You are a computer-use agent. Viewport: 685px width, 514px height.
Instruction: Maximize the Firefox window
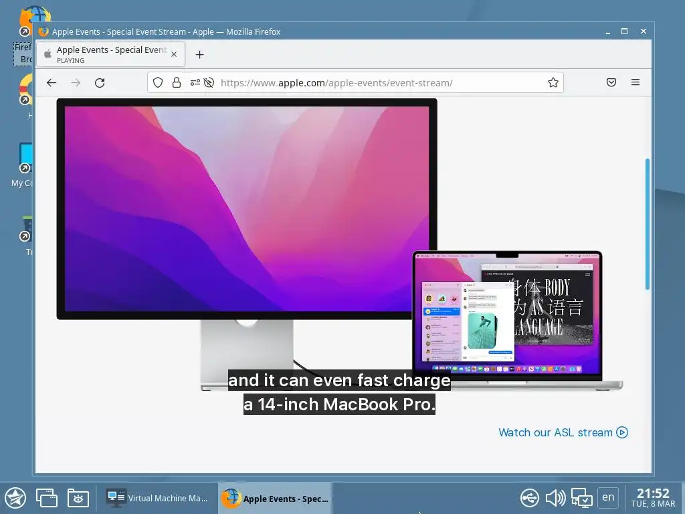click(x=624, y=31)
